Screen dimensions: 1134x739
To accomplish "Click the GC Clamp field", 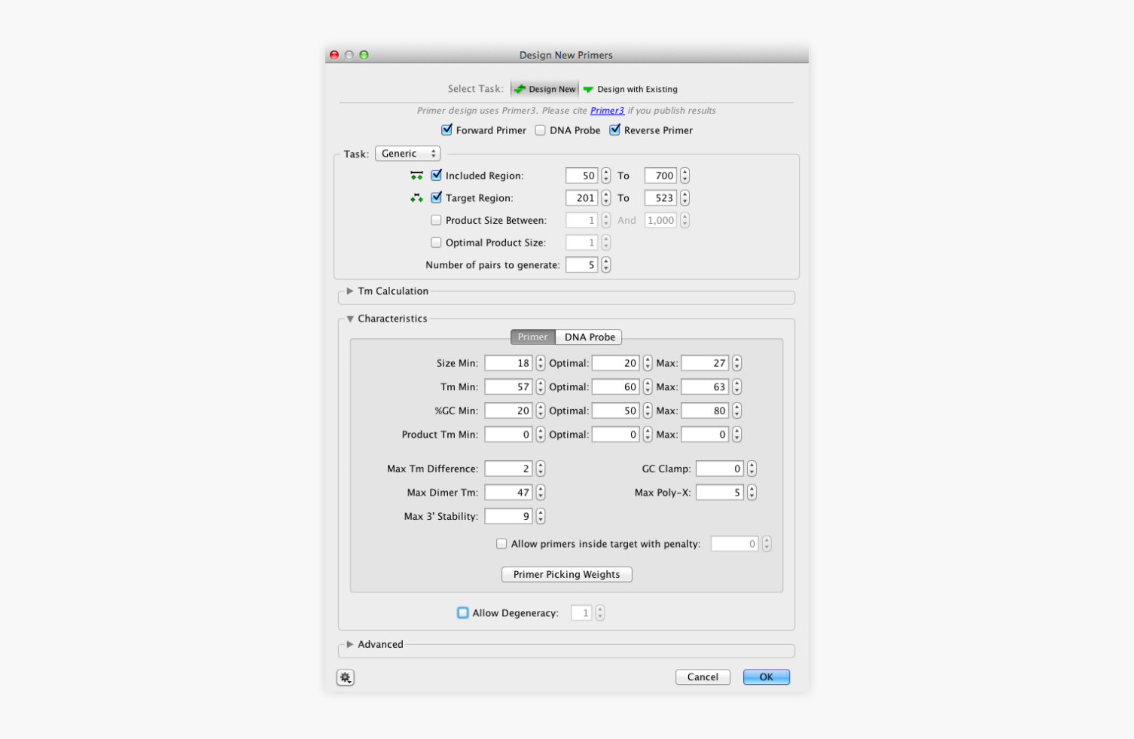I will tap(720, 469).
